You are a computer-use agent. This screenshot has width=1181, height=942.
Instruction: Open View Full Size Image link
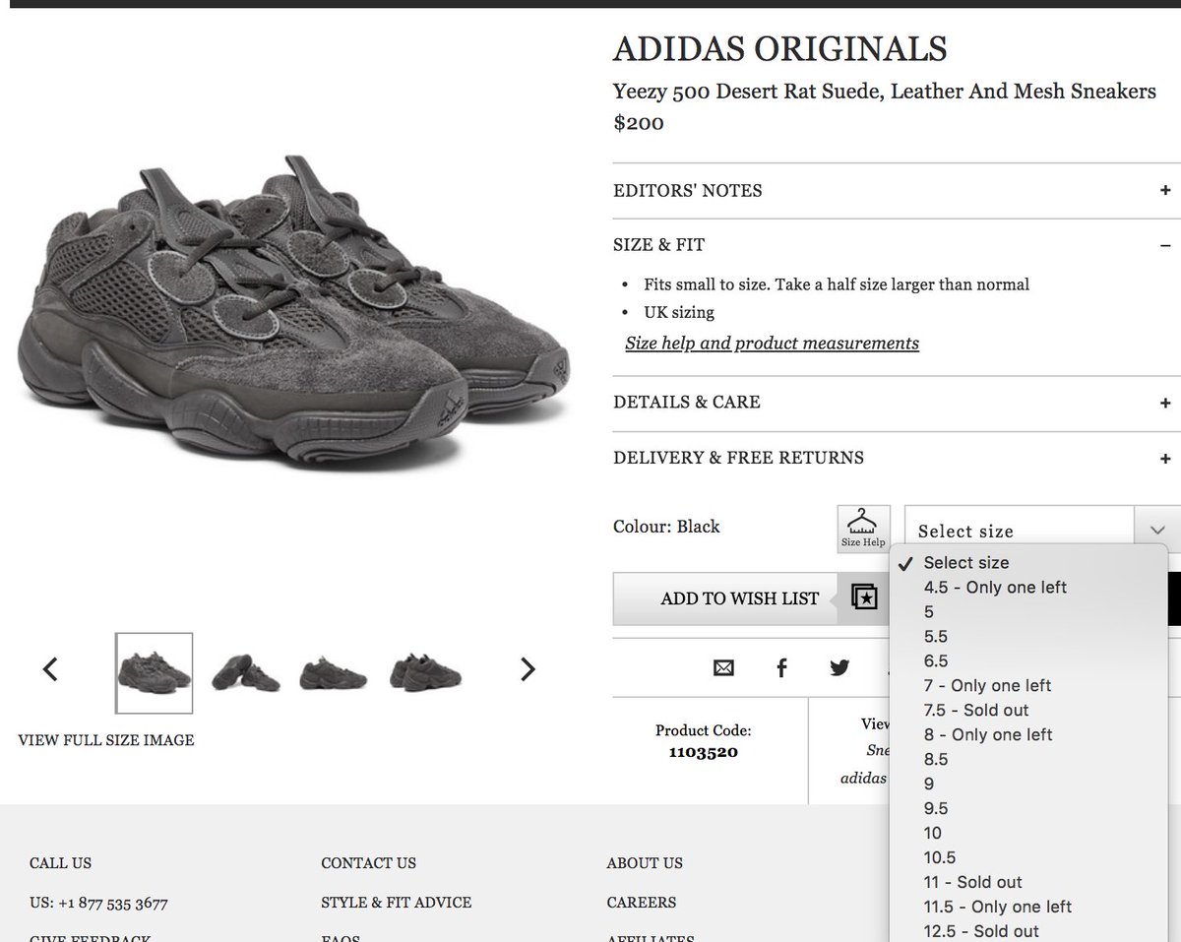pos(106,740)
